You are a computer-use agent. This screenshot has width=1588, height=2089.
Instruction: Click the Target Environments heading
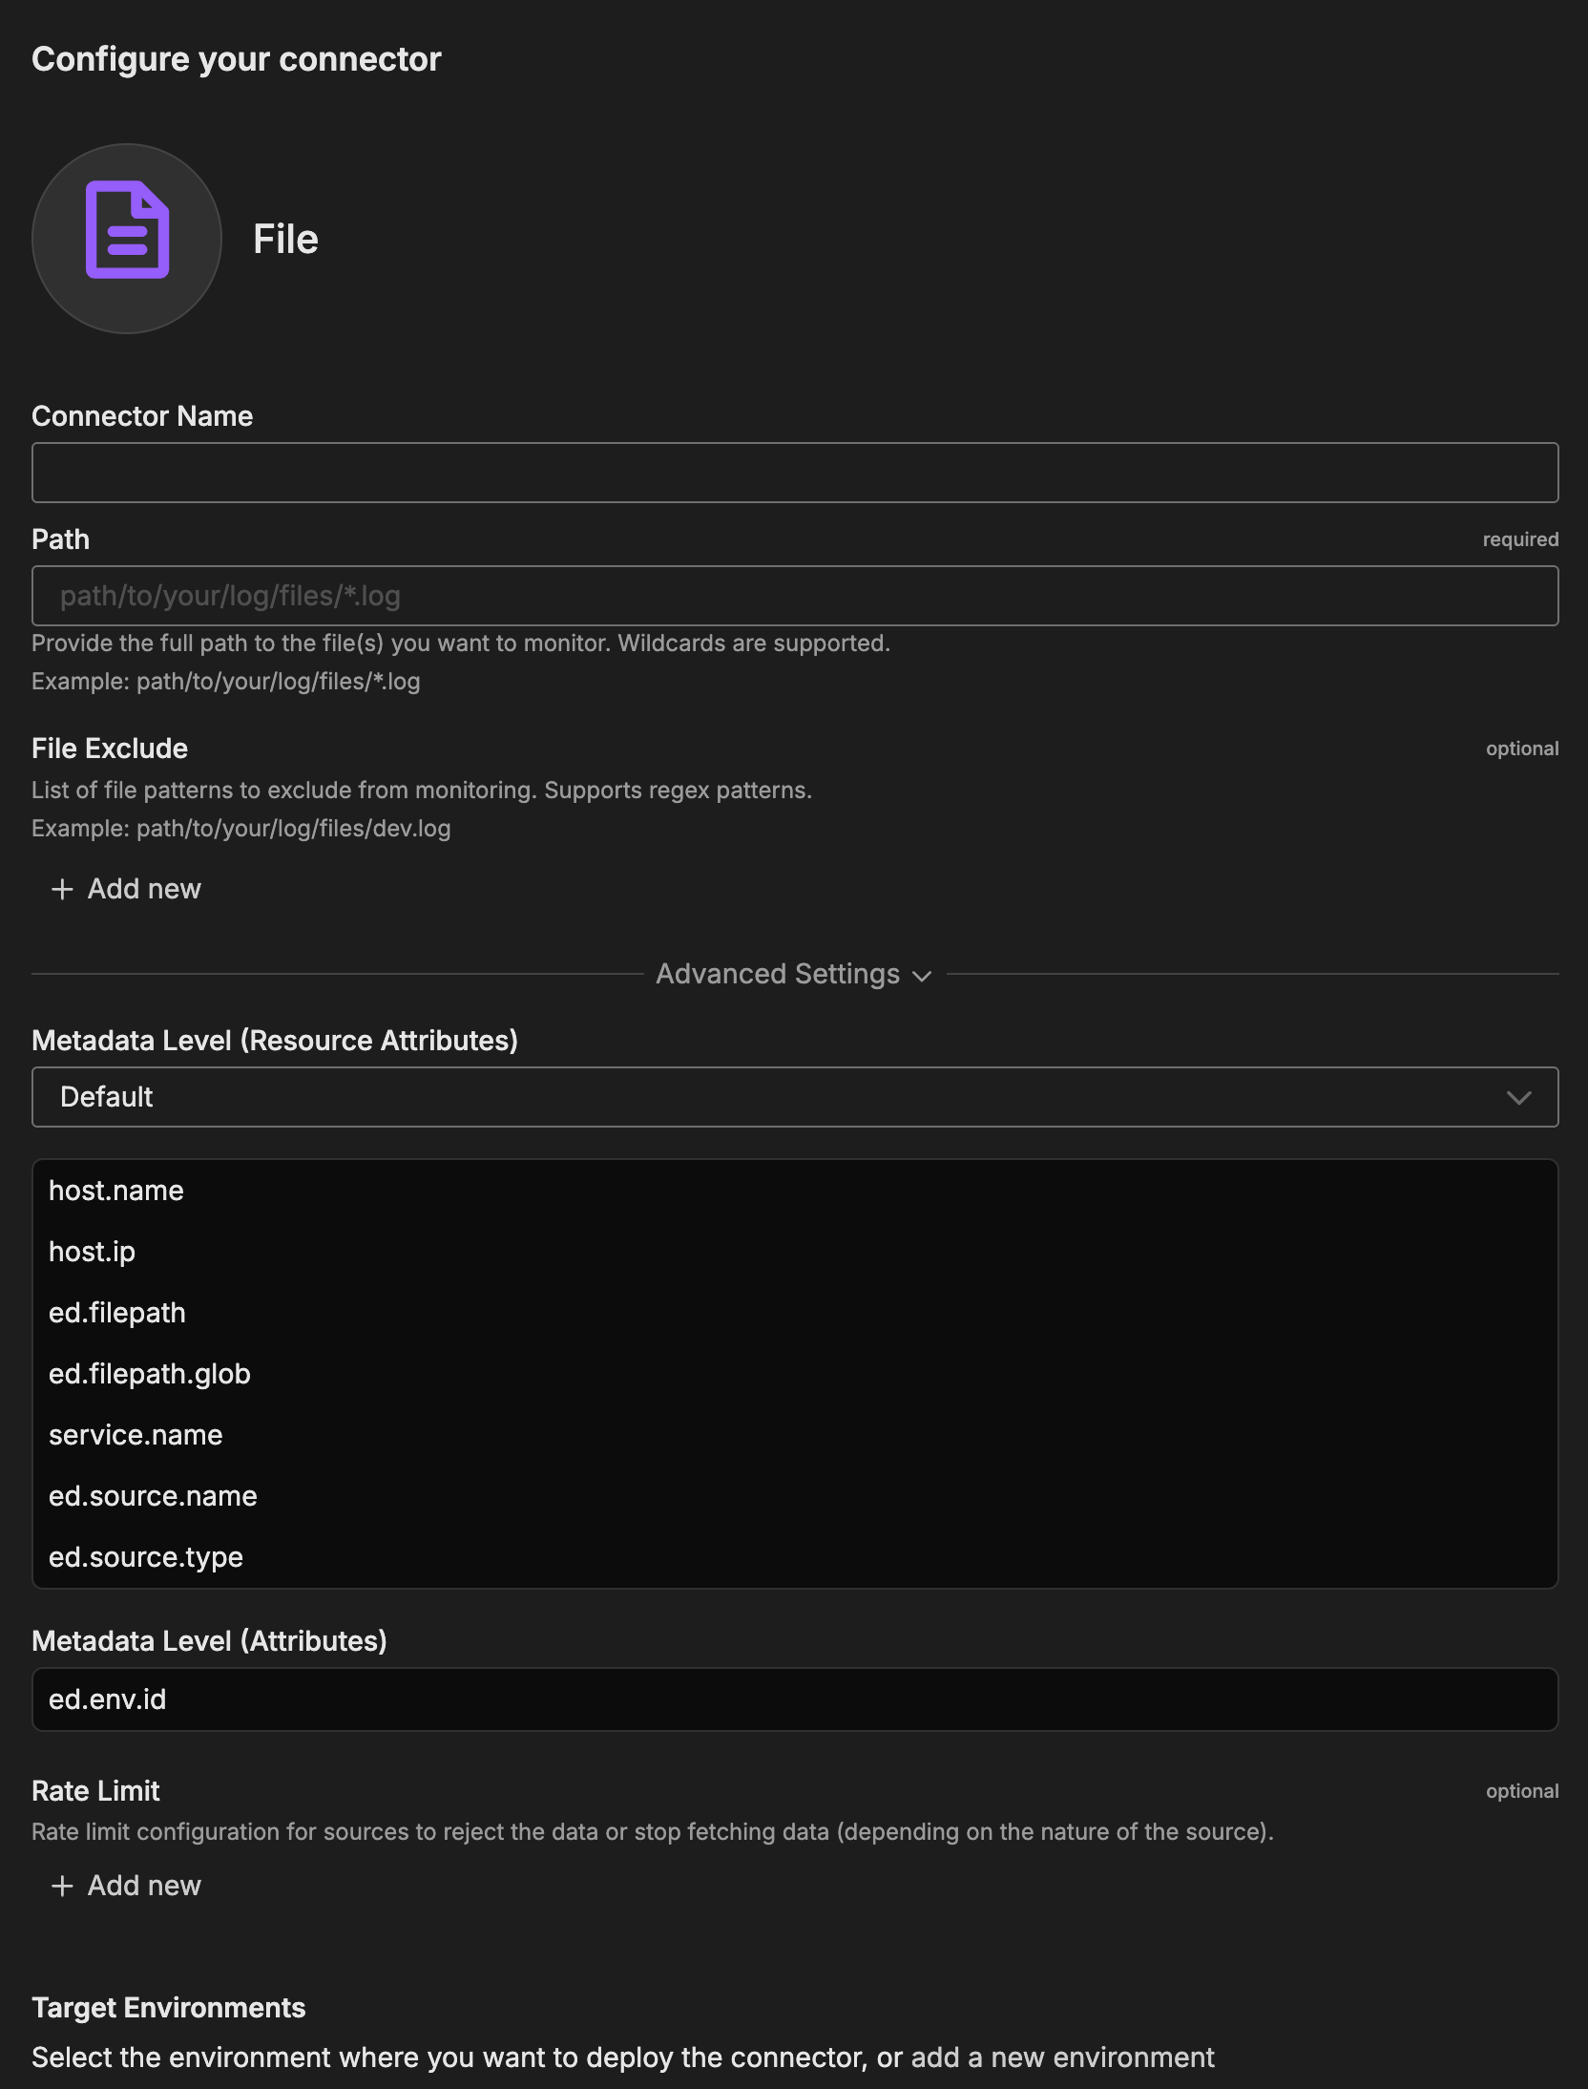point(169,2008)
